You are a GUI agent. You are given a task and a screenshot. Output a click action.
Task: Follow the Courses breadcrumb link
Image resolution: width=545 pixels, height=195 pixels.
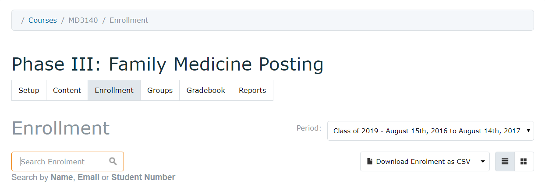(42, 20)
